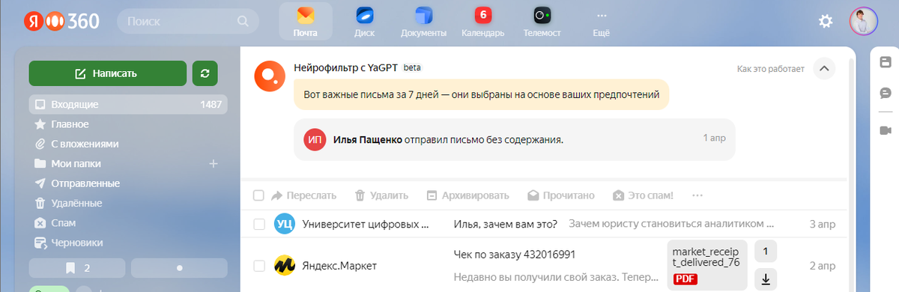Open Илья Пащенко's important letter card

[x=515, y=139]
